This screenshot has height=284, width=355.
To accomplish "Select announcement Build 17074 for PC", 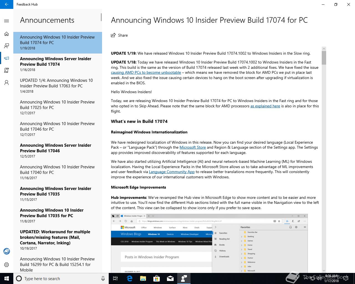I will point(58,42).
